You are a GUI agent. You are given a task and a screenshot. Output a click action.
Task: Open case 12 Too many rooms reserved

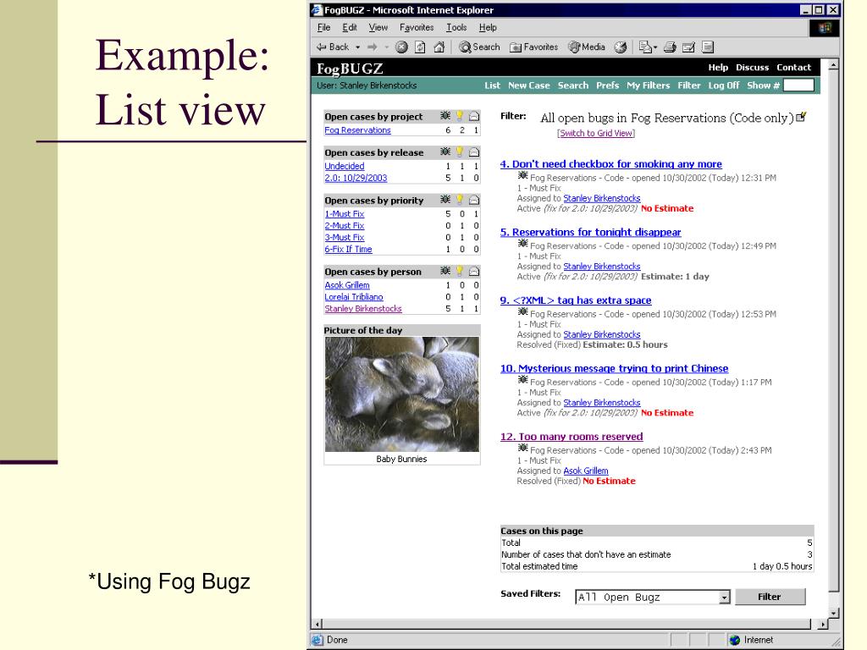click(x=572, y=437)
